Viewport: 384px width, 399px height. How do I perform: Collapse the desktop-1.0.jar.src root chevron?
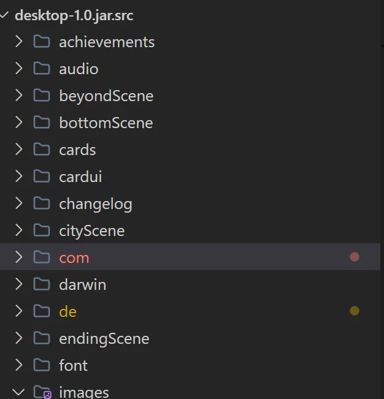point(4,15)
